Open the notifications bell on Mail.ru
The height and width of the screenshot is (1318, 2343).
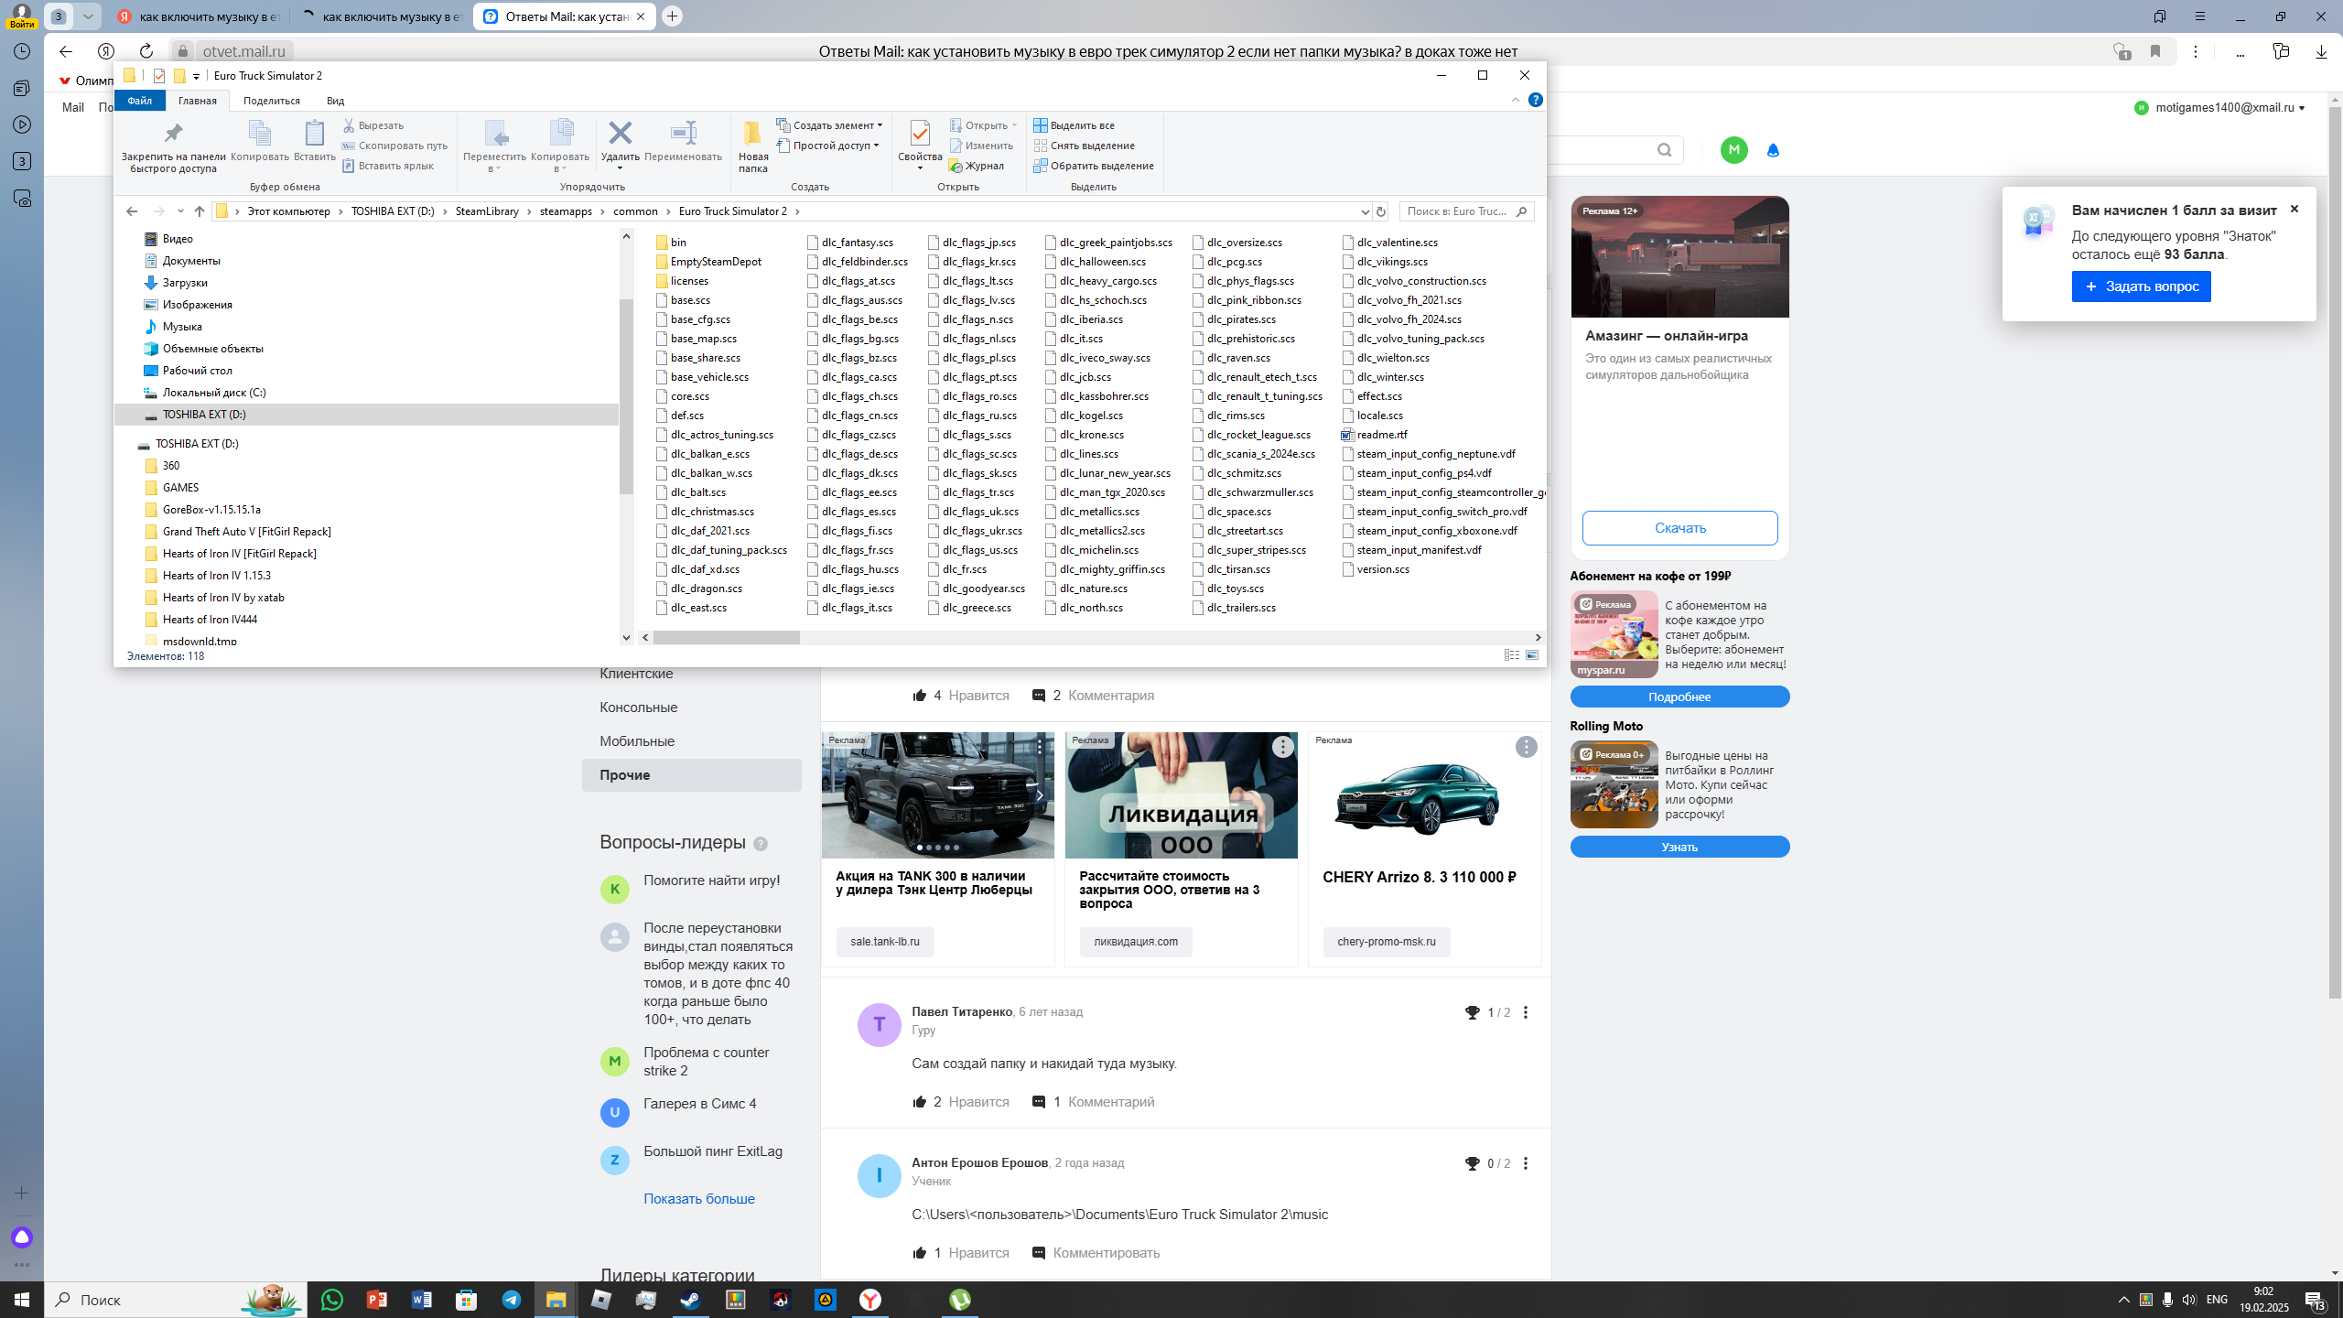[x=1773, y=150]
